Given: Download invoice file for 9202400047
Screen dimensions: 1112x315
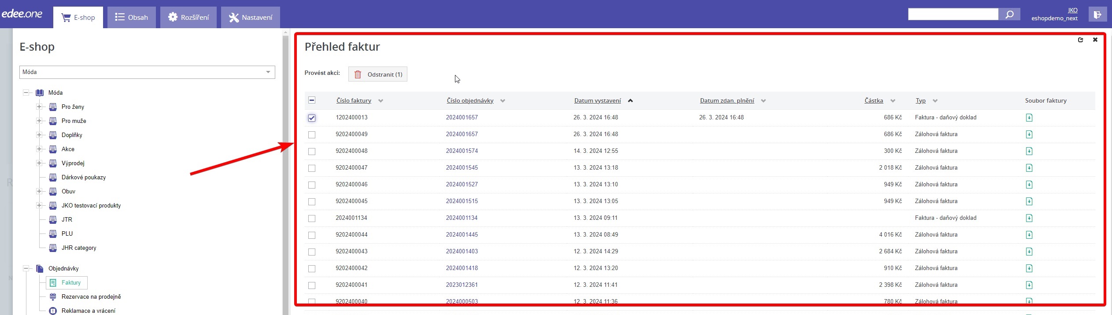Looking at the screenshot, I should pos(1029,168).
